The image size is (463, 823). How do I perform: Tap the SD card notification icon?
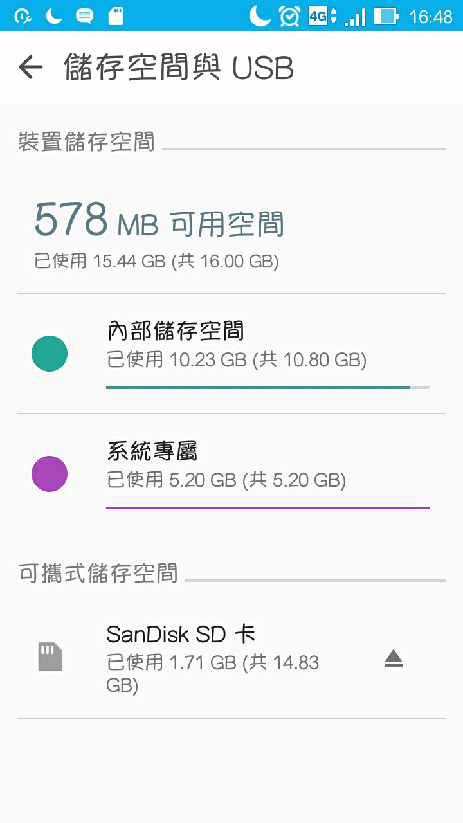(x=116, y=16)
